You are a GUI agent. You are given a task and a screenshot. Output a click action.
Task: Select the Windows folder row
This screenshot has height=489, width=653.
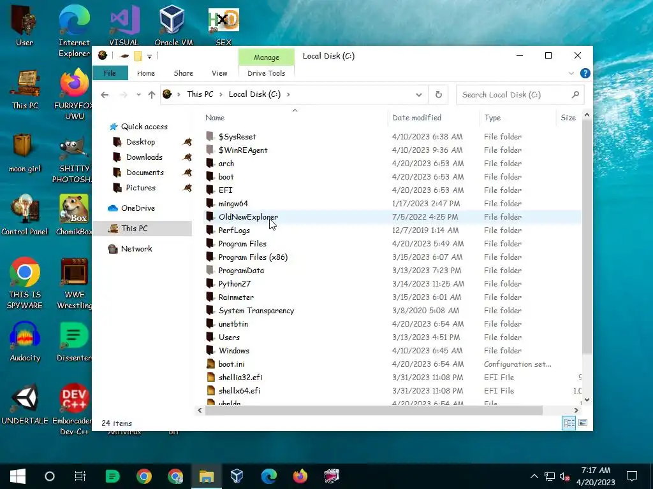pos(393,351)
